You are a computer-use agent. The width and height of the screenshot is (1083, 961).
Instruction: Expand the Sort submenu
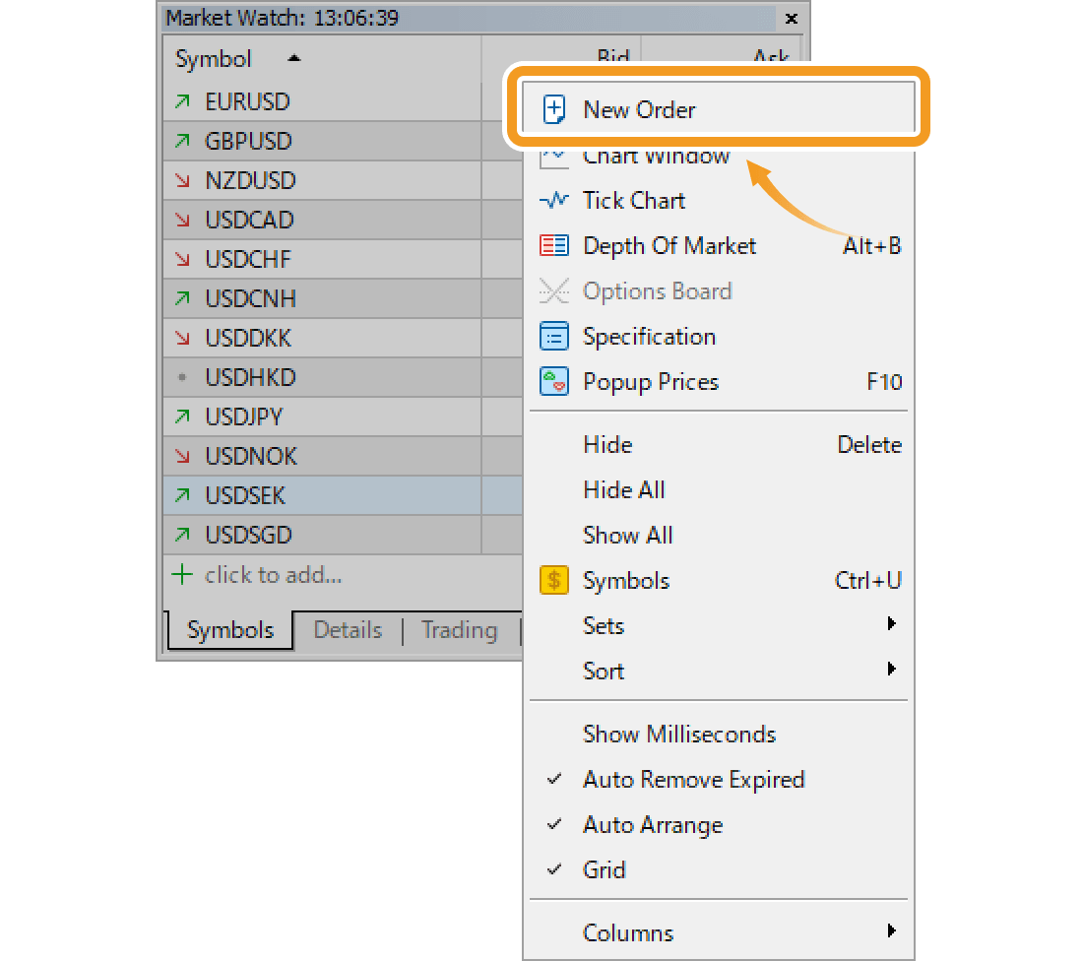click(x=603, y=671)
